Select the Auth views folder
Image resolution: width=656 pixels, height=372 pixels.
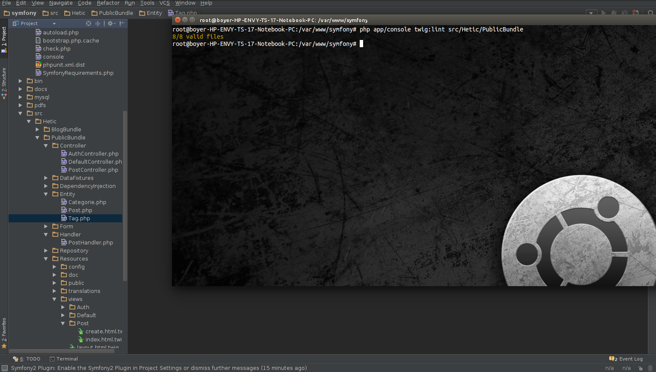coord(79,307)
